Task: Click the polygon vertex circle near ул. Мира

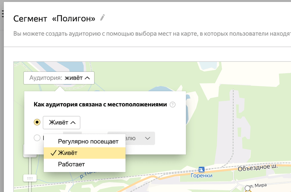Action: pos(247,188)
